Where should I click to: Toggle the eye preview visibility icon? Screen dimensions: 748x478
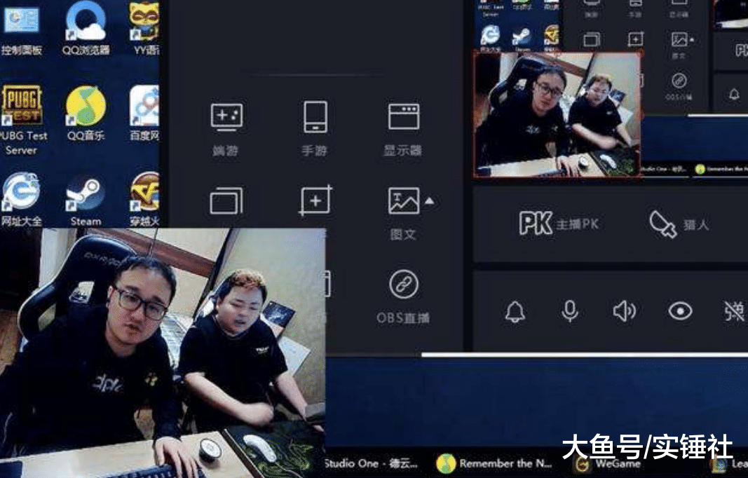[x=680, y=311]
